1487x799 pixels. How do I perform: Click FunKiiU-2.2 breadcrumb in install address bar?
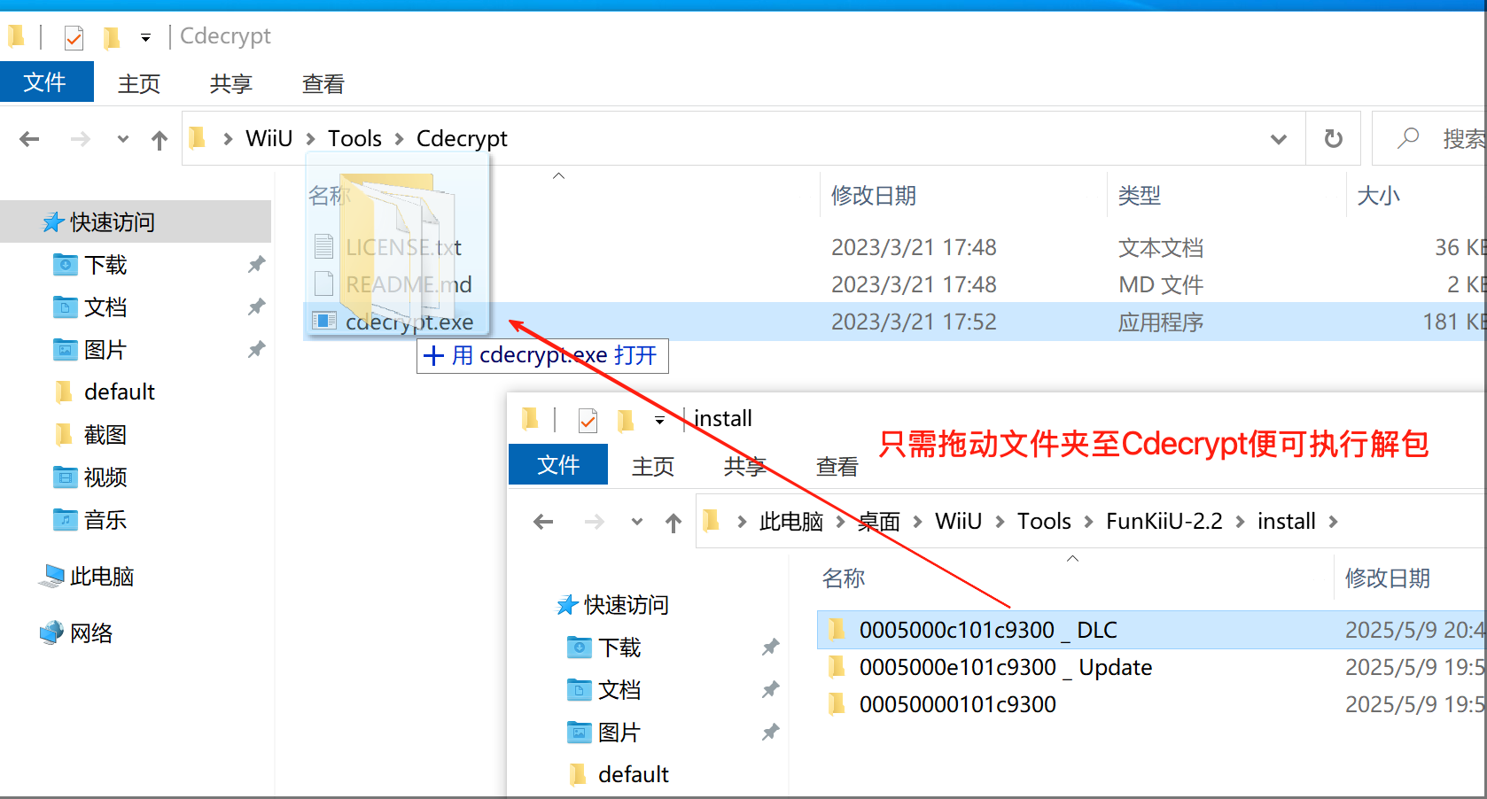tap(1164, 521)
